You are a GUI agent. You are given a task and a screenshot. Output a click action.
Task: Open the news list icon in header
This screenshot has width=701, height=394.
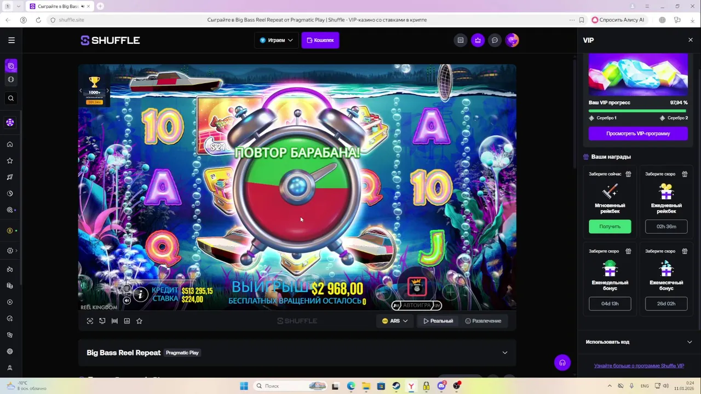click(x=461, y=40)
